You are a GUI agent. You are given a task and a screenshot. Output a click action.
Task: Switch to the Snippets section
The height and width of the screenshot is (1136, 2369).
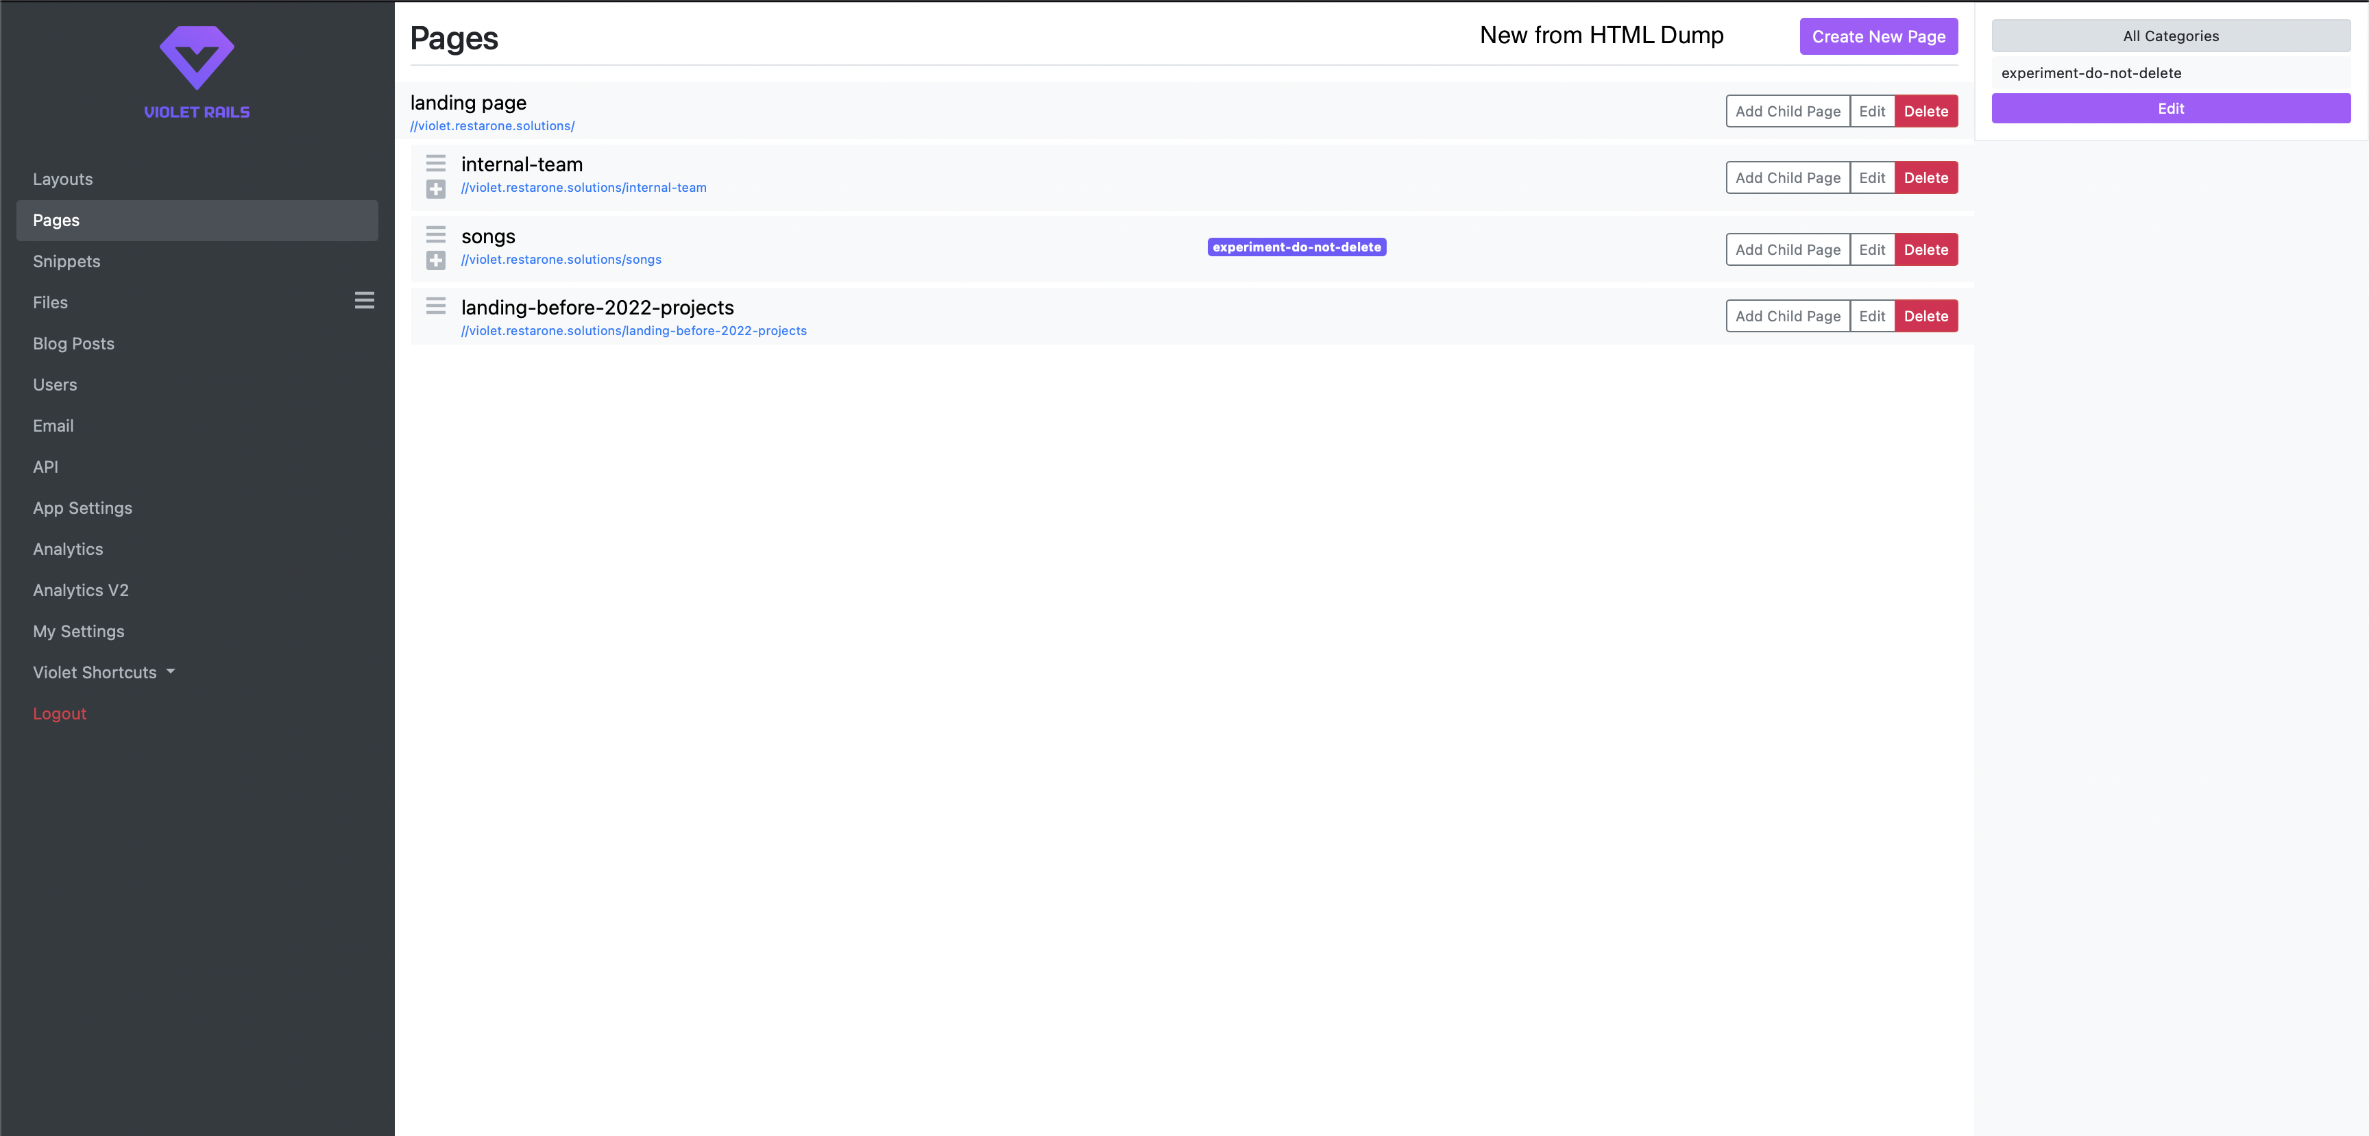[x=65, y=261]
